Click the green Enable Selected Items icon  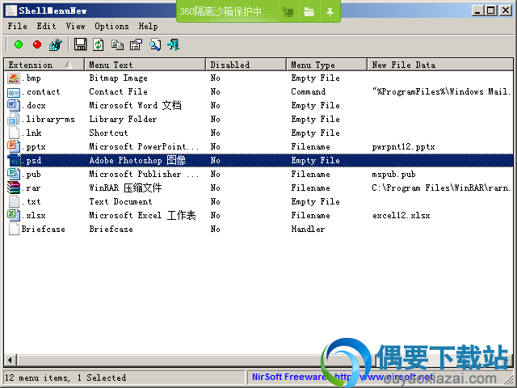click(19, 44)
